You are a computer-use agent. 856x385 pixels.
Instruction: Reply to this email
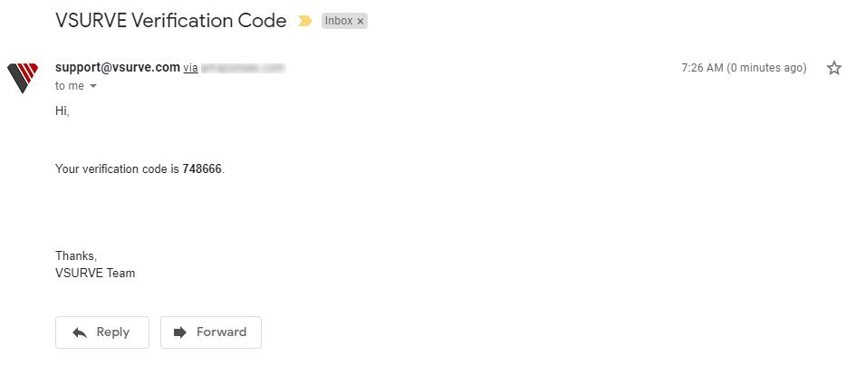(x=102, y=332)
